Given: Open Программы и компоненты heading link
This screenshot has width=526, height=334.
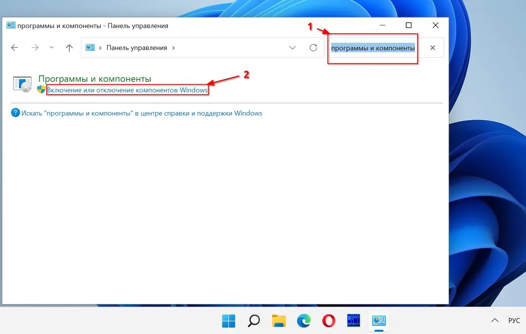Looking at the screenshot, I should [95, 79].
